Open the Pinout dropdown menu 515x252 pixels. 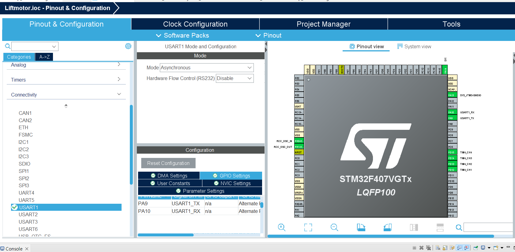tap(269, 35)
